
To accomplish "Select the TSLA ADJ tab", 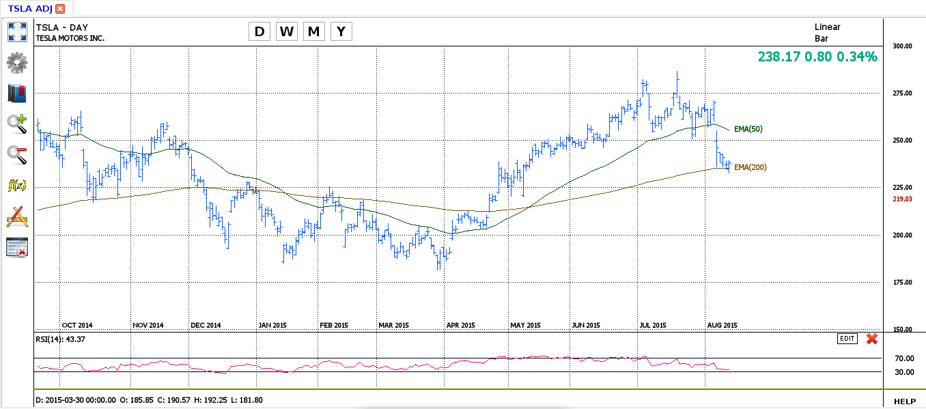I will [30, 9].
